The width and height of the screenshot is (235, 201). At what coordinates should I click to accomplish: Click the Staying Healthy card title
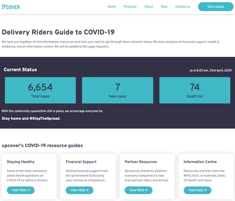point(21,162)
